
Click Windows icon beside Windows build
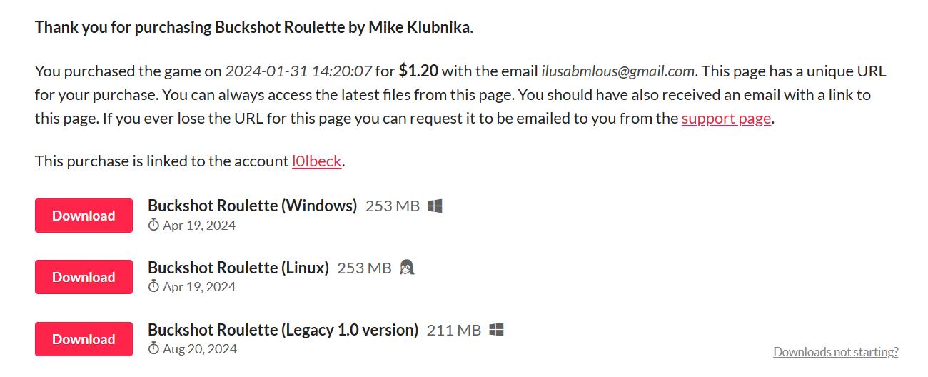click(x=435, y=206)
